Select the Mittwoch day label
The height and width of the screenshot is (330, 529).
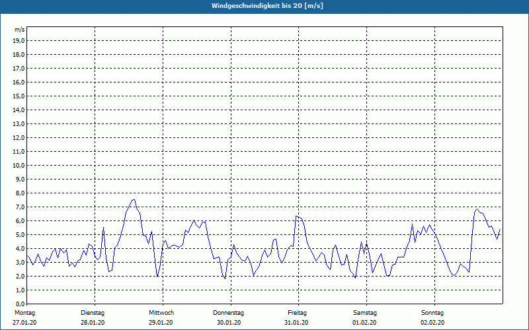click(161, 313)
